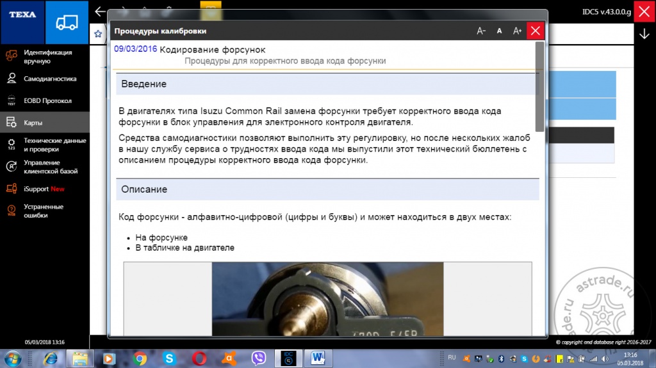656x368 pixels.
Task: Click the injector photo thumbnail
Action: (x=327, y=299)
